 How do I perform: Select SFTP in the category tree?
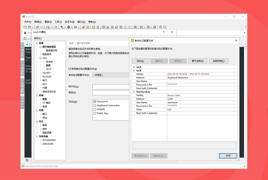click(48, 69)
